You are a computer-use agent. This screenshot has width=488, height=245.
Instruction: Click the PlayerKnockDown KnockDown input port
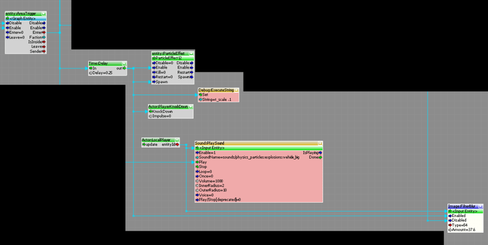[x=151, y=111]
